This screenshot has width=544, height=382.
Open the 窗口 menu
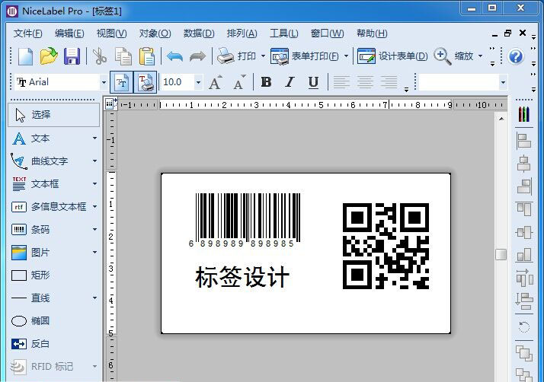point(327,33)
